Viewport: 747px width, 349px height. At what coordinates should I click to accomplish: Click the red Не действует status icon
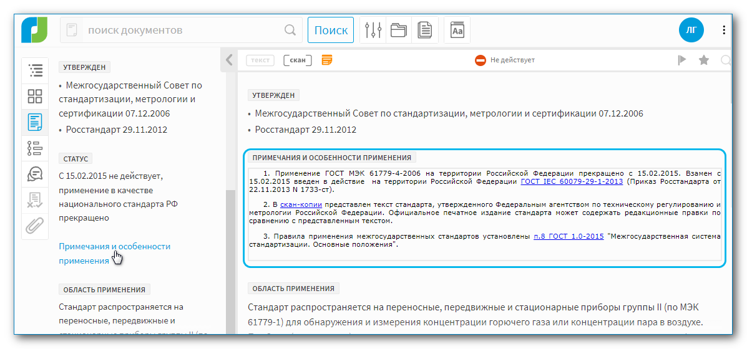point(481,60)
